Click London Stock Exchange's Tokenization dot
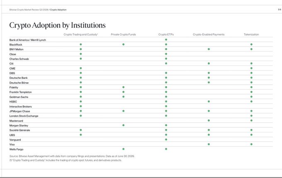 coord(251,116)
